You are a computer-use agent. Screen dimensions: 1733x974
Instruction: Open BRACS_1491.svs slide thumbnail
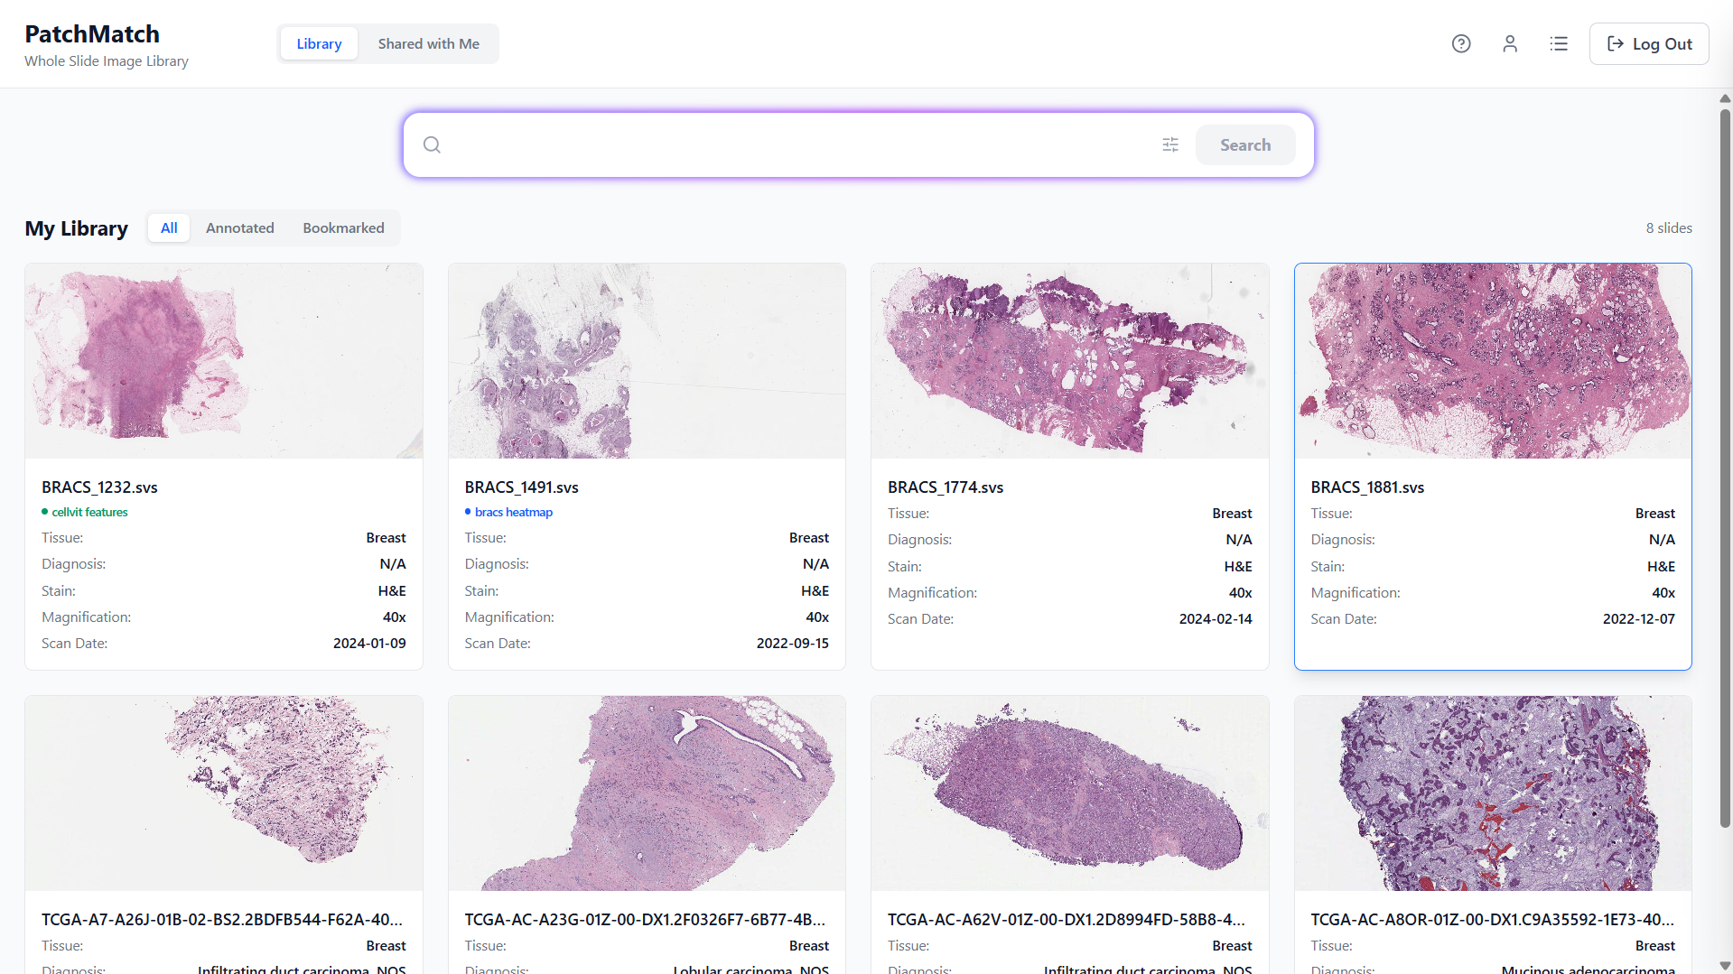(647, 361)
